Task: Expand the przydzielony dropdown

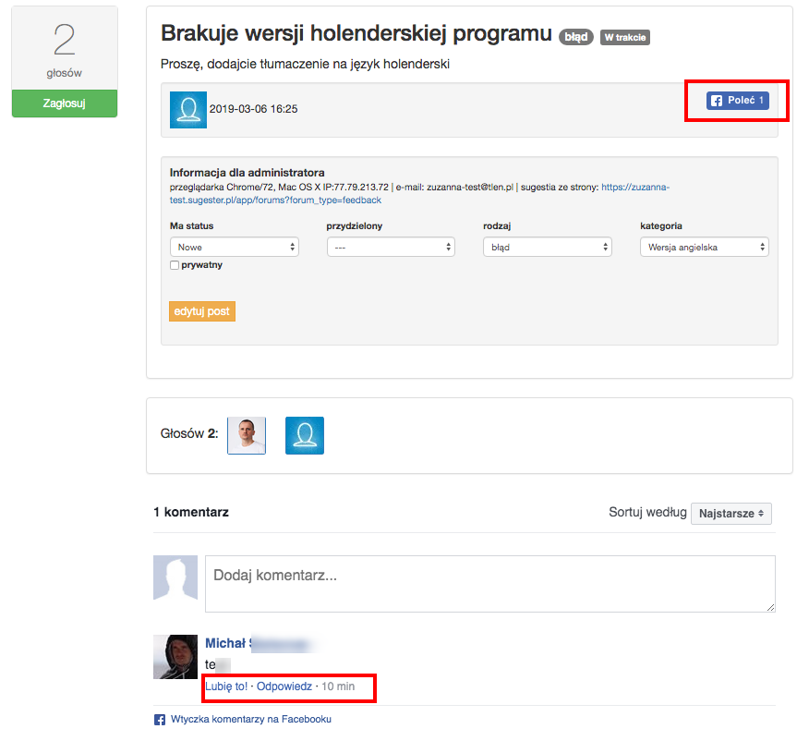Action: click(391, 247)
